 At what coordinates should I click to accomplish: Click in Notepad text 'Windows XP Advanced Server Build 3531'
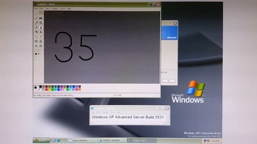[128, 117]
